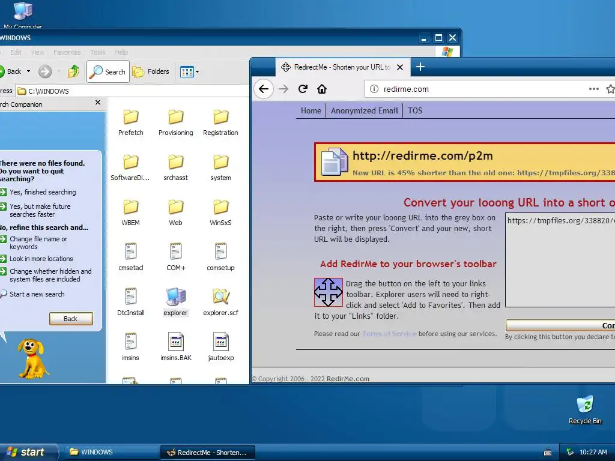
Task: Open the page actions three-dots menu
Action: [594, 89]
